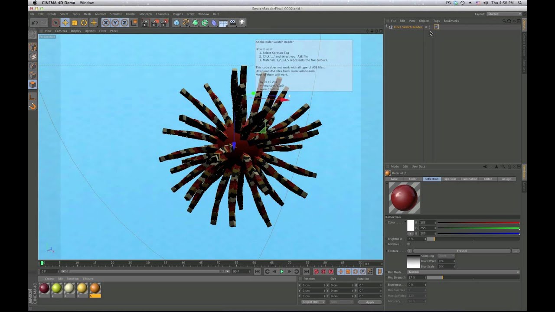Open the purple deformer icon
This screenshot has width=555, height=312.
[214, 23]
